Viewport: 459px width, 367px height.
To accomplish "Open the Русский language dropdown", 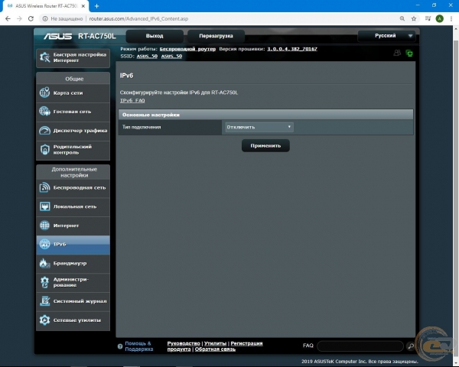I will click(x=386, y=35).
